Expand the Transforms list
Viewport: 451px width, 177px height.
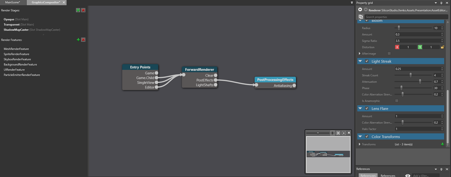[360, 144]
